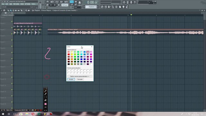
Task: Select eraser tool in drawing overlay toolbar
Action: click(x=45, y=100)
